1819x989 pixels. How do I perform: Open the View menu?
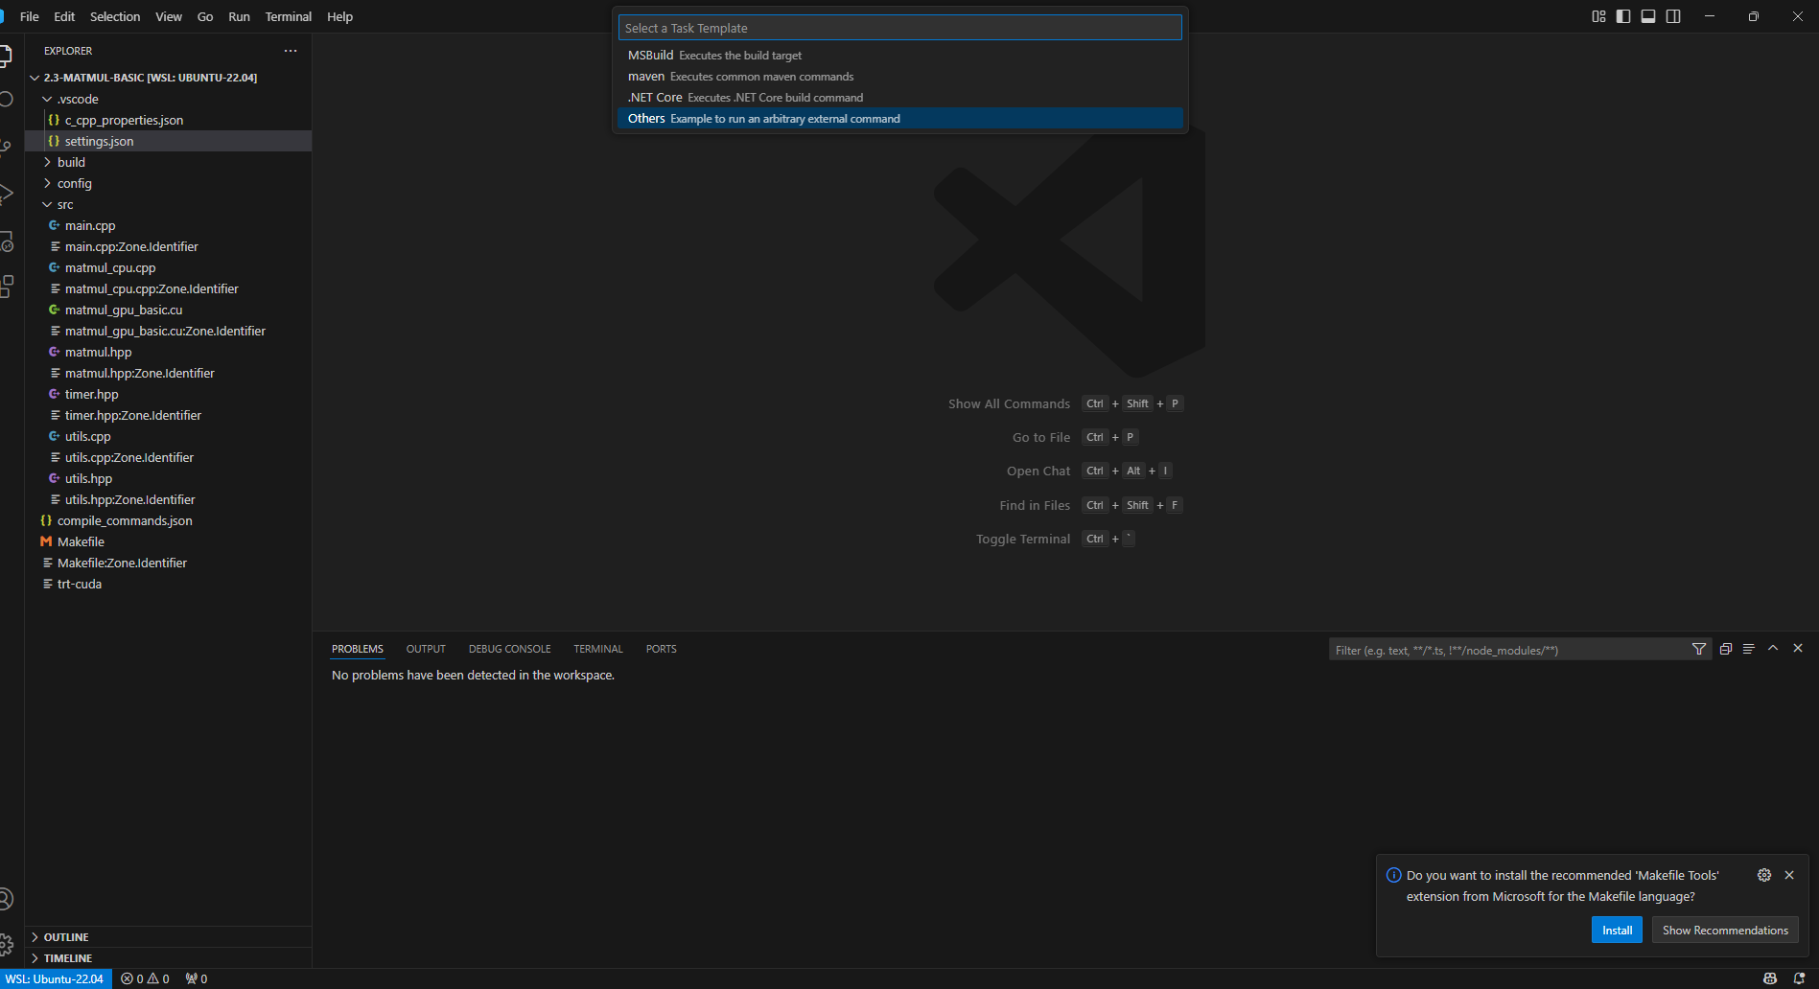[x=169, y=16]
